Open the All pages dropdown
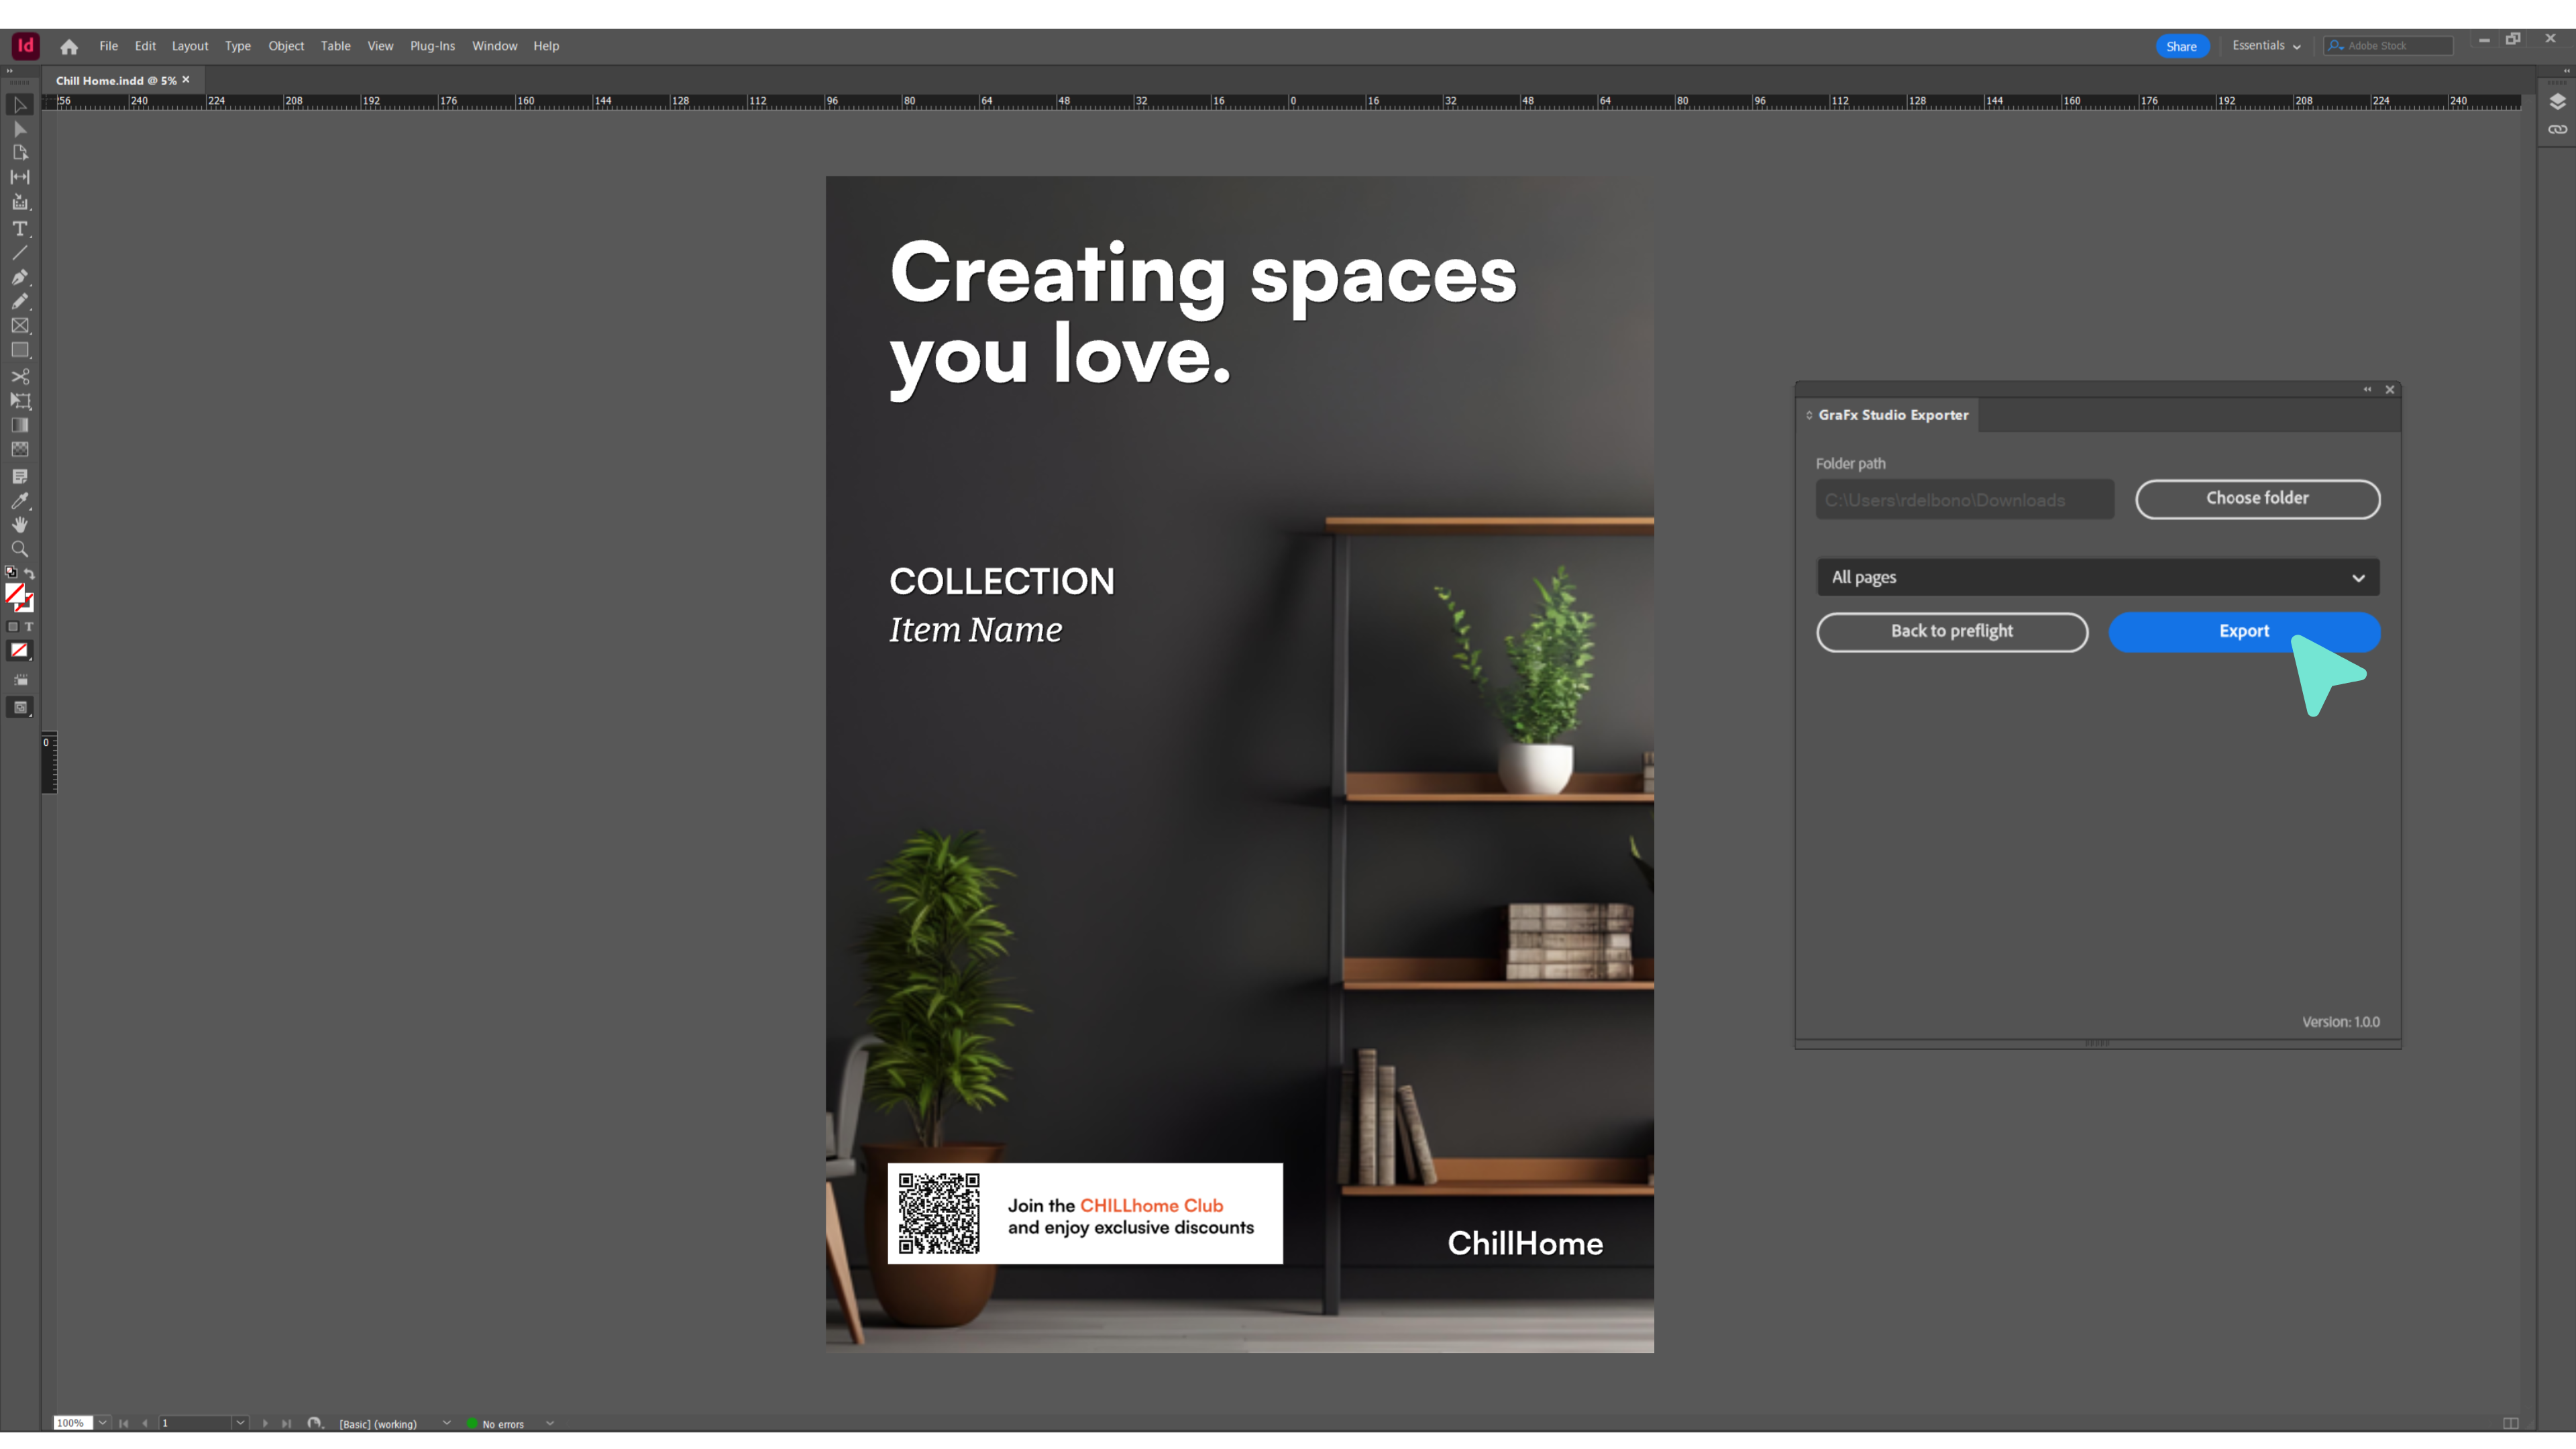The width and height of the screenshot is (2576, 1449). (x=2097, y=578)
